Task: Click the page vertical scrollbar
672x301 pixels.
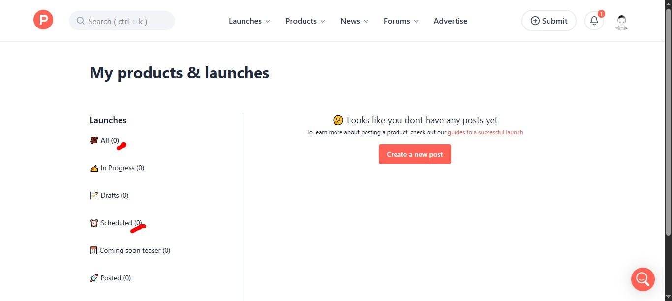Action: tap(668, 123)
